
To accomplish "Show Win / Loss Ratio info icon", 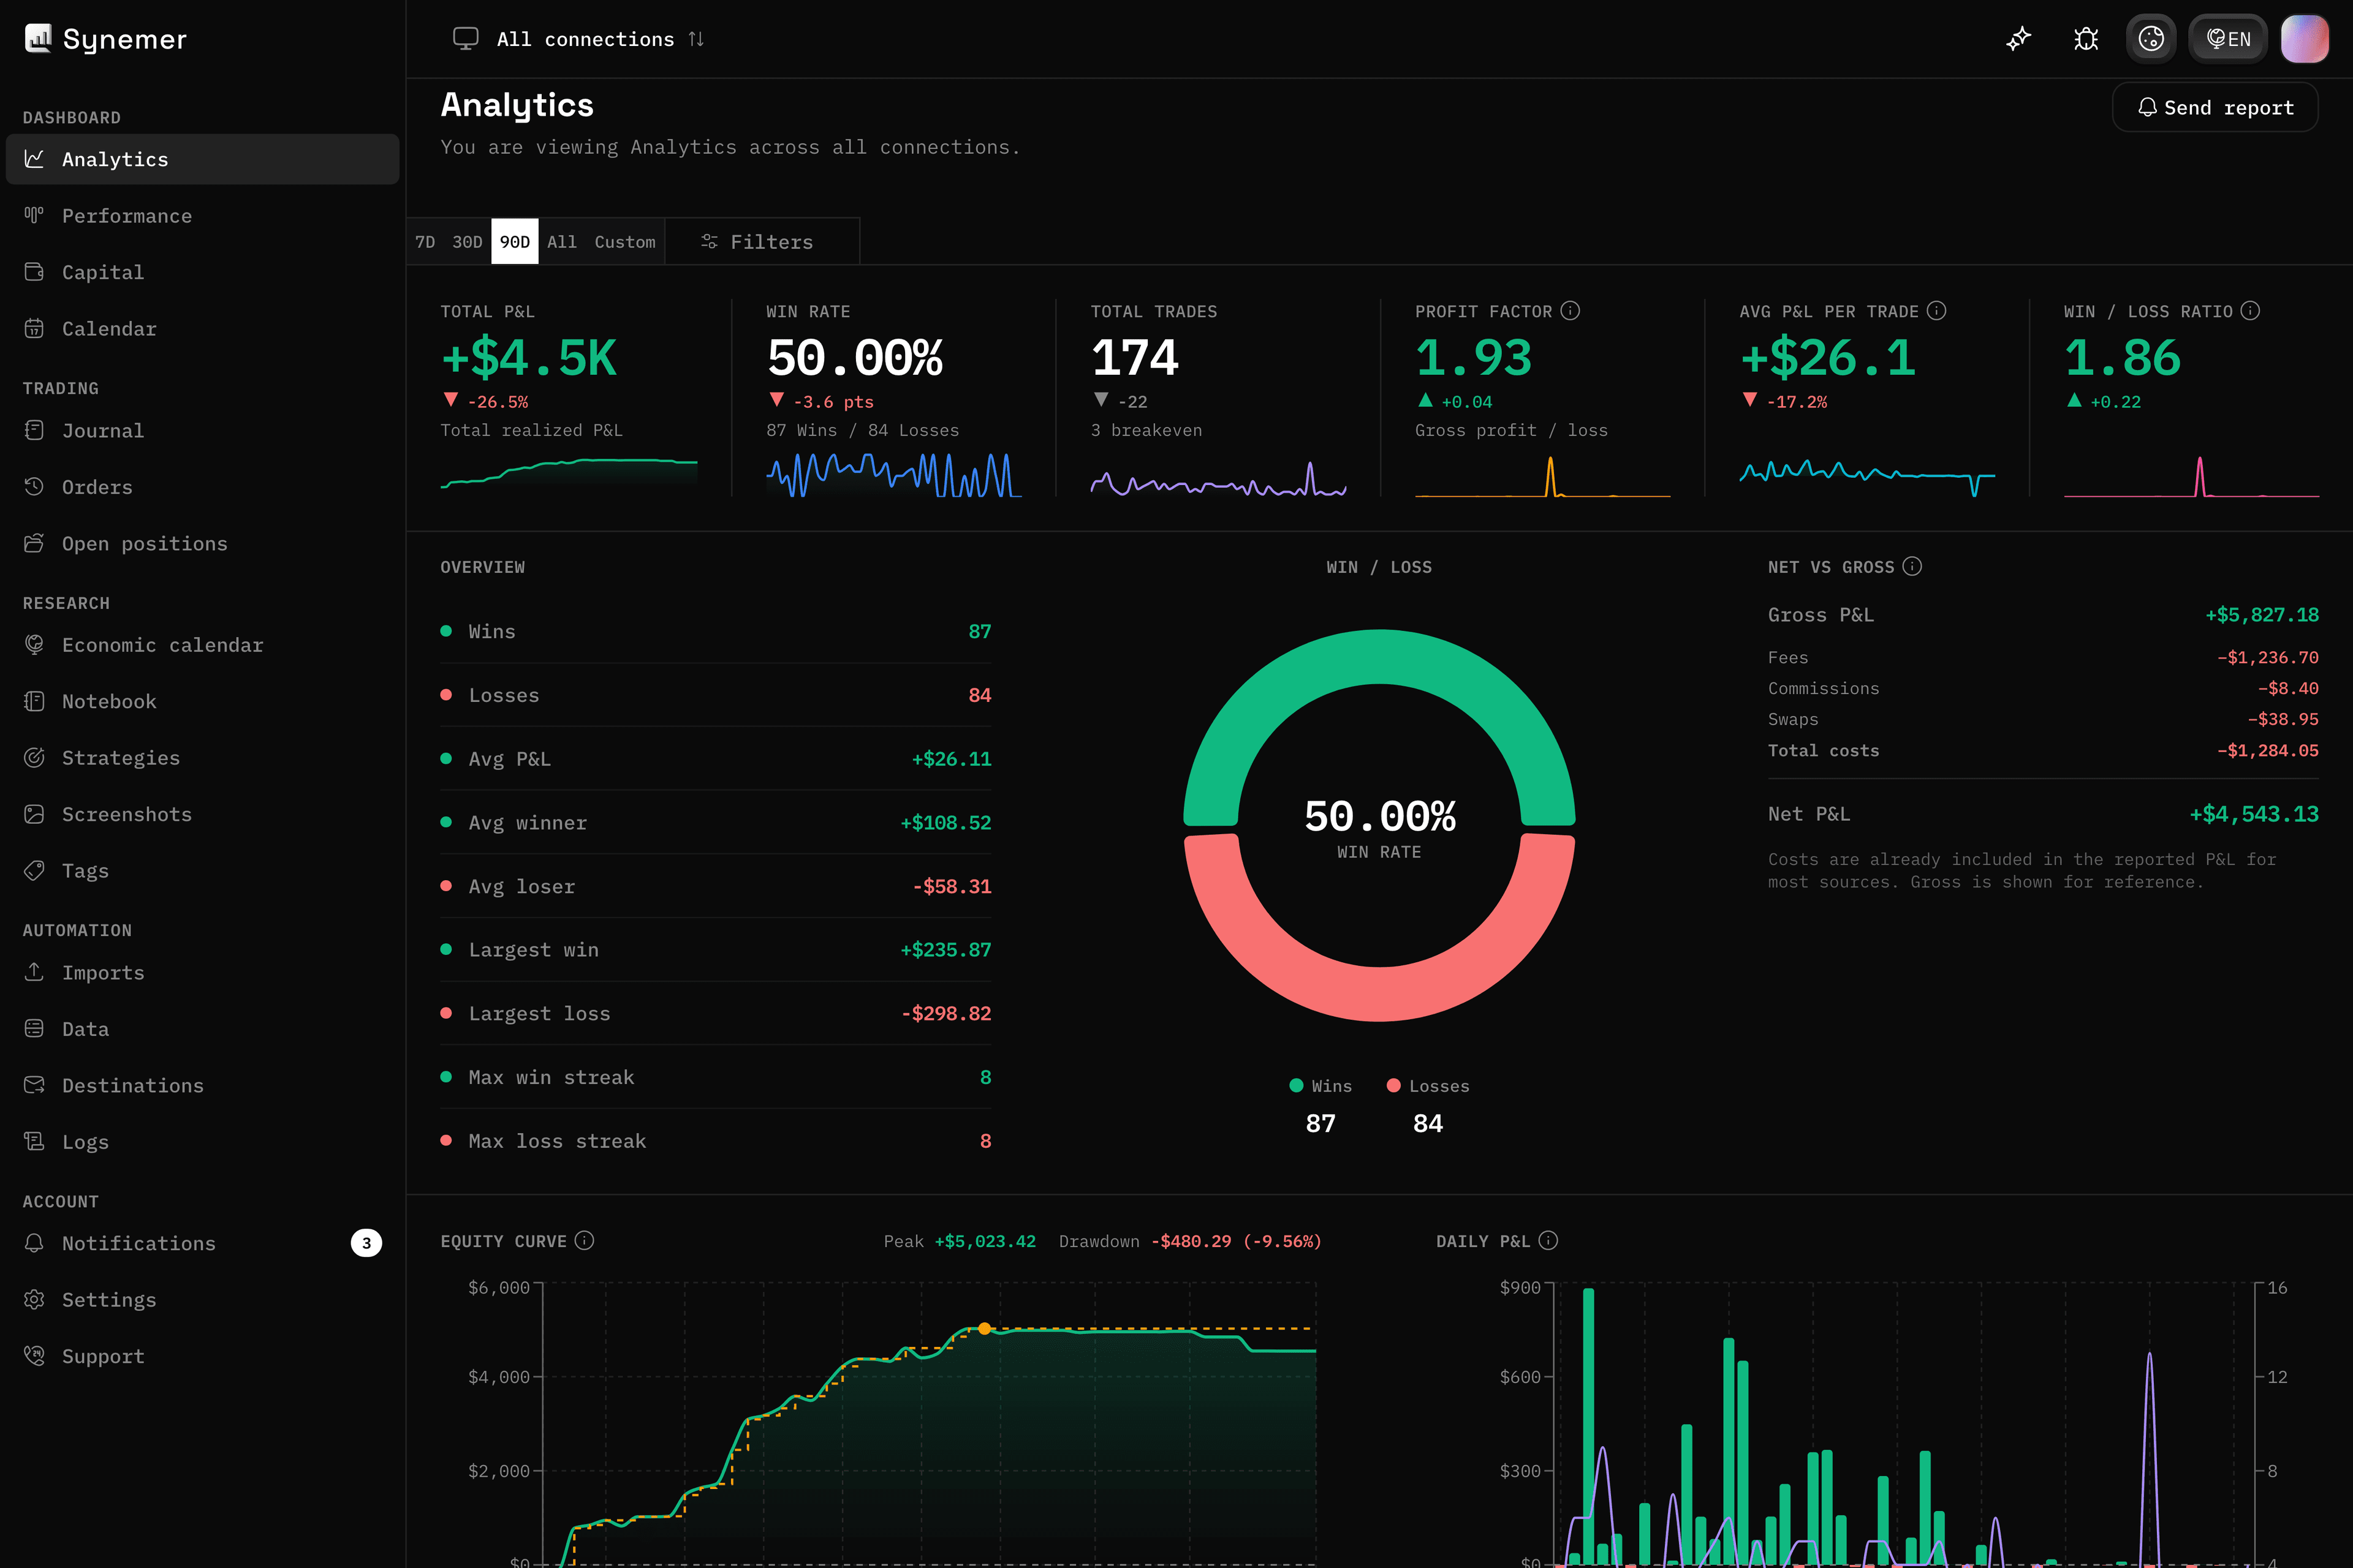I will click(x=2250, y=311).
